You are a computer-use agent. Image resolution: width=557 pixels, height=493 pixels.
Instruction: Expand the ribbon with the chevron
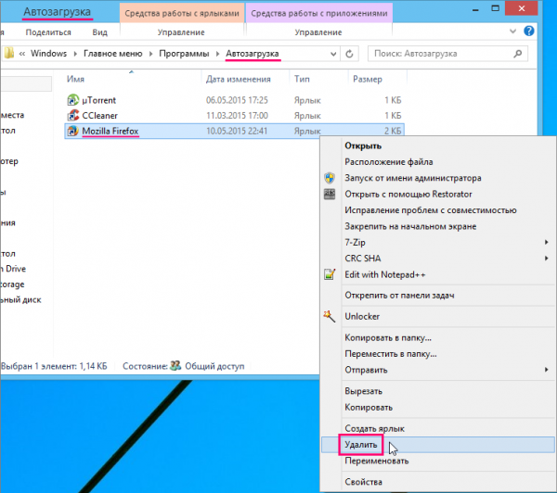[x=512, y=32]
